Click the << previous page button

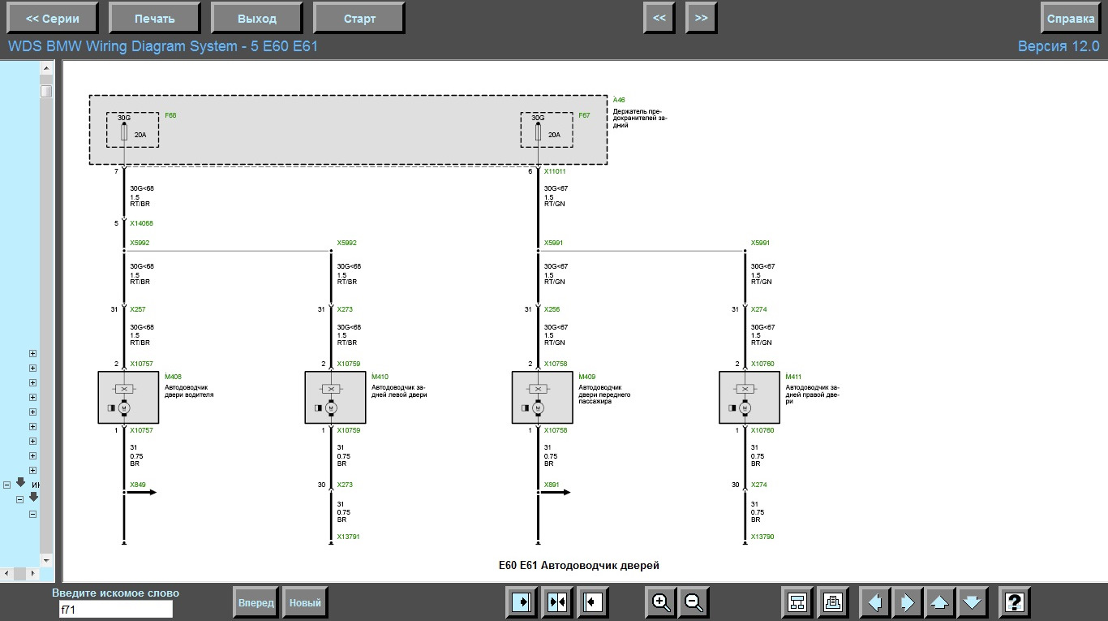659,18
